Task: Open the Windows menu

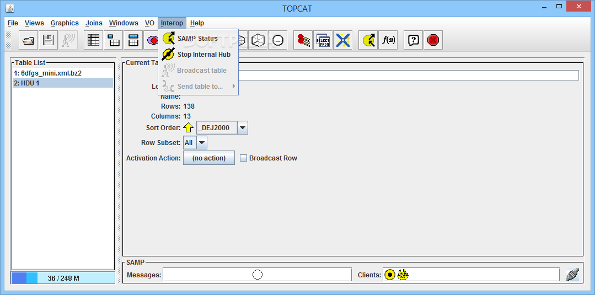Action: click(x=124, y=23)
